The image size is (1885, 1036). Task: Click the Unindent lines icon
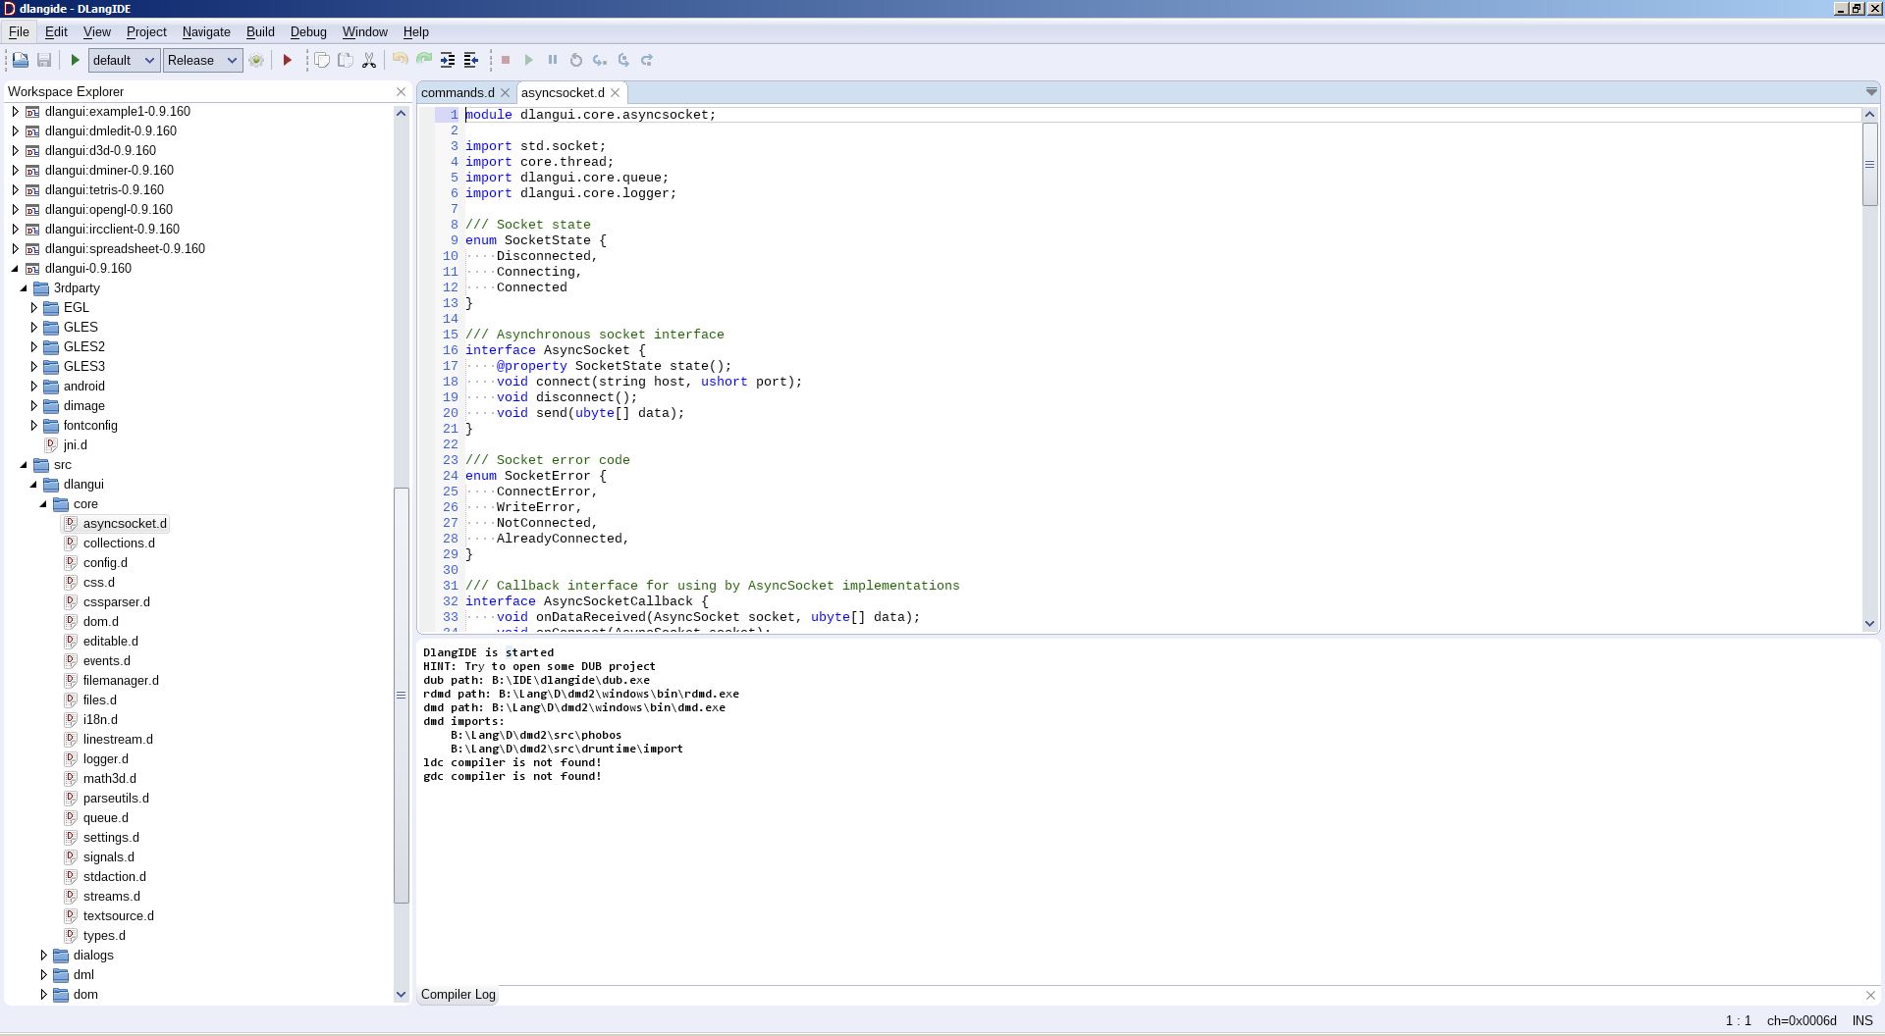[x=471, y=60]
